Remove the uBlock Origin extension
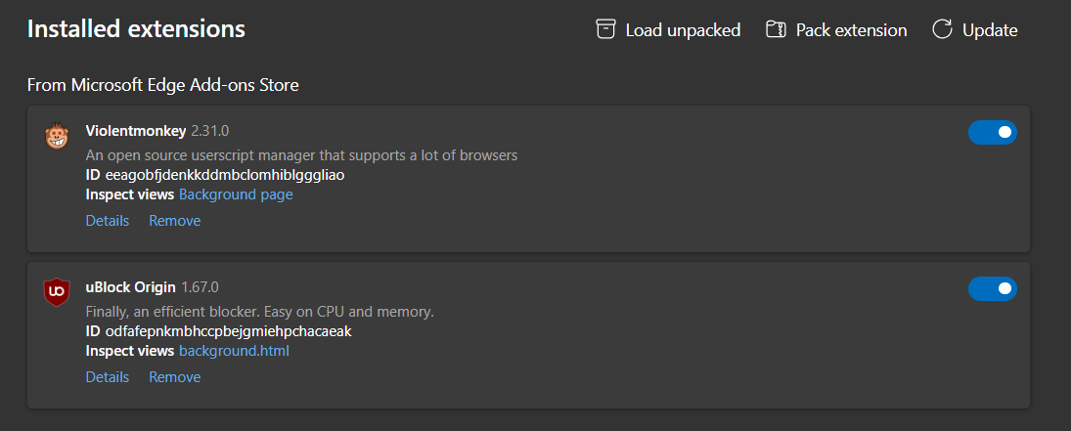The height and width of the screenshot is (431, 1071). [x=174, y=377]
